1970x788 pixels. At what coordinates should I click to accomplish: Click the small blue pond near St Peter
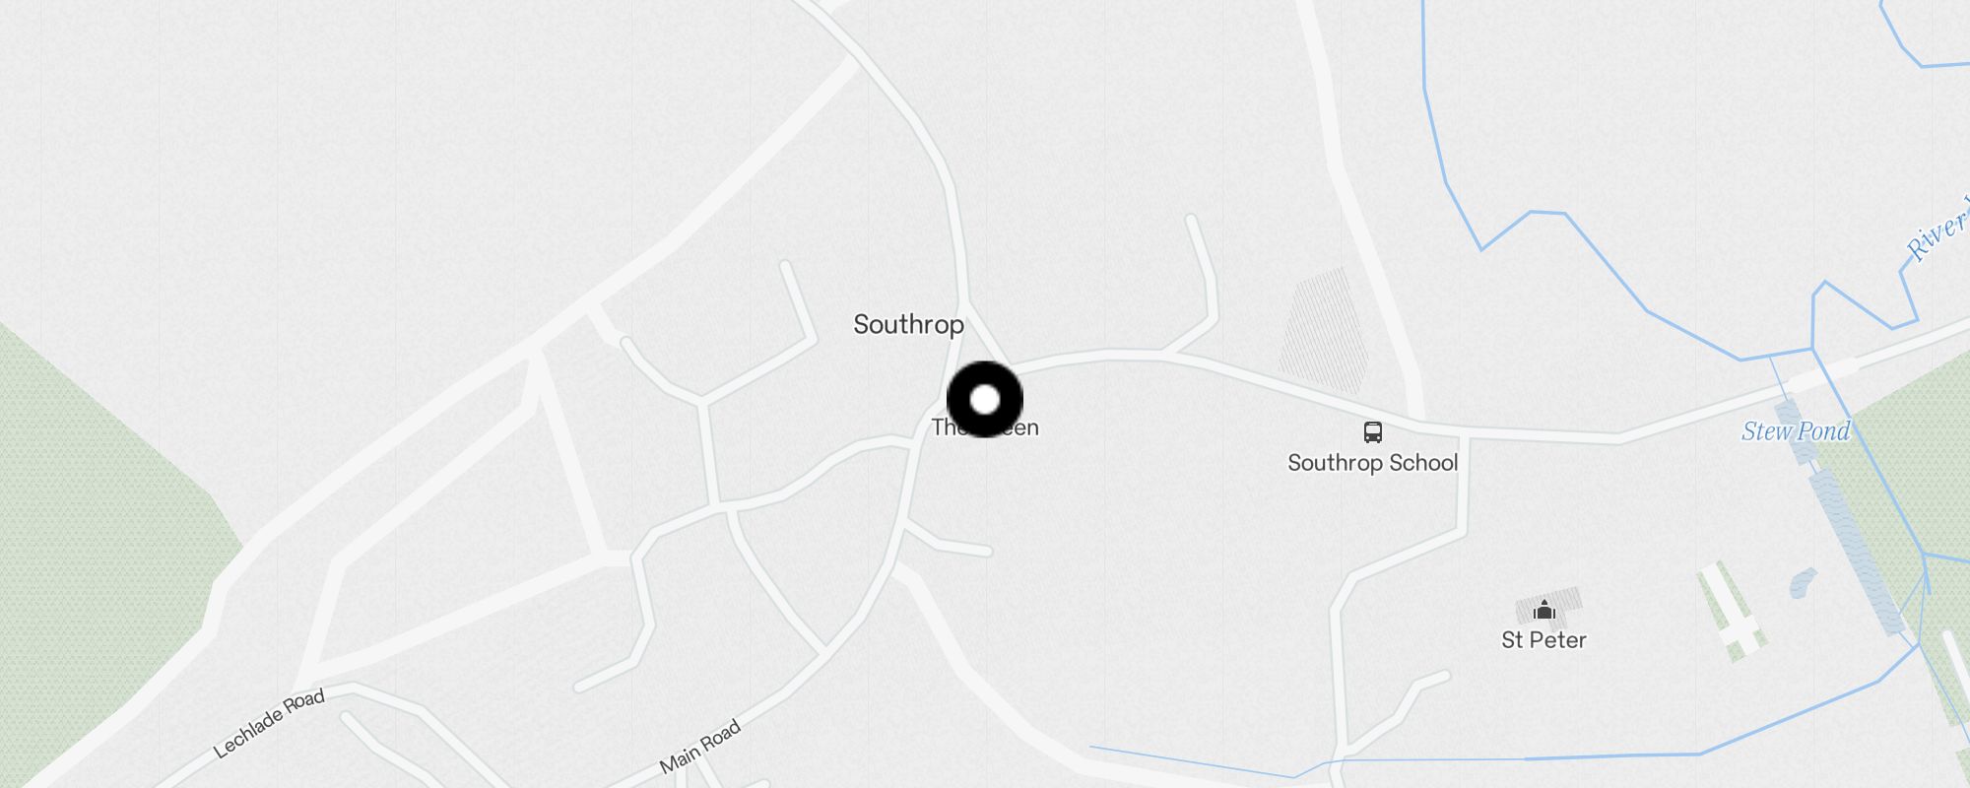[x=1803, y=582]
